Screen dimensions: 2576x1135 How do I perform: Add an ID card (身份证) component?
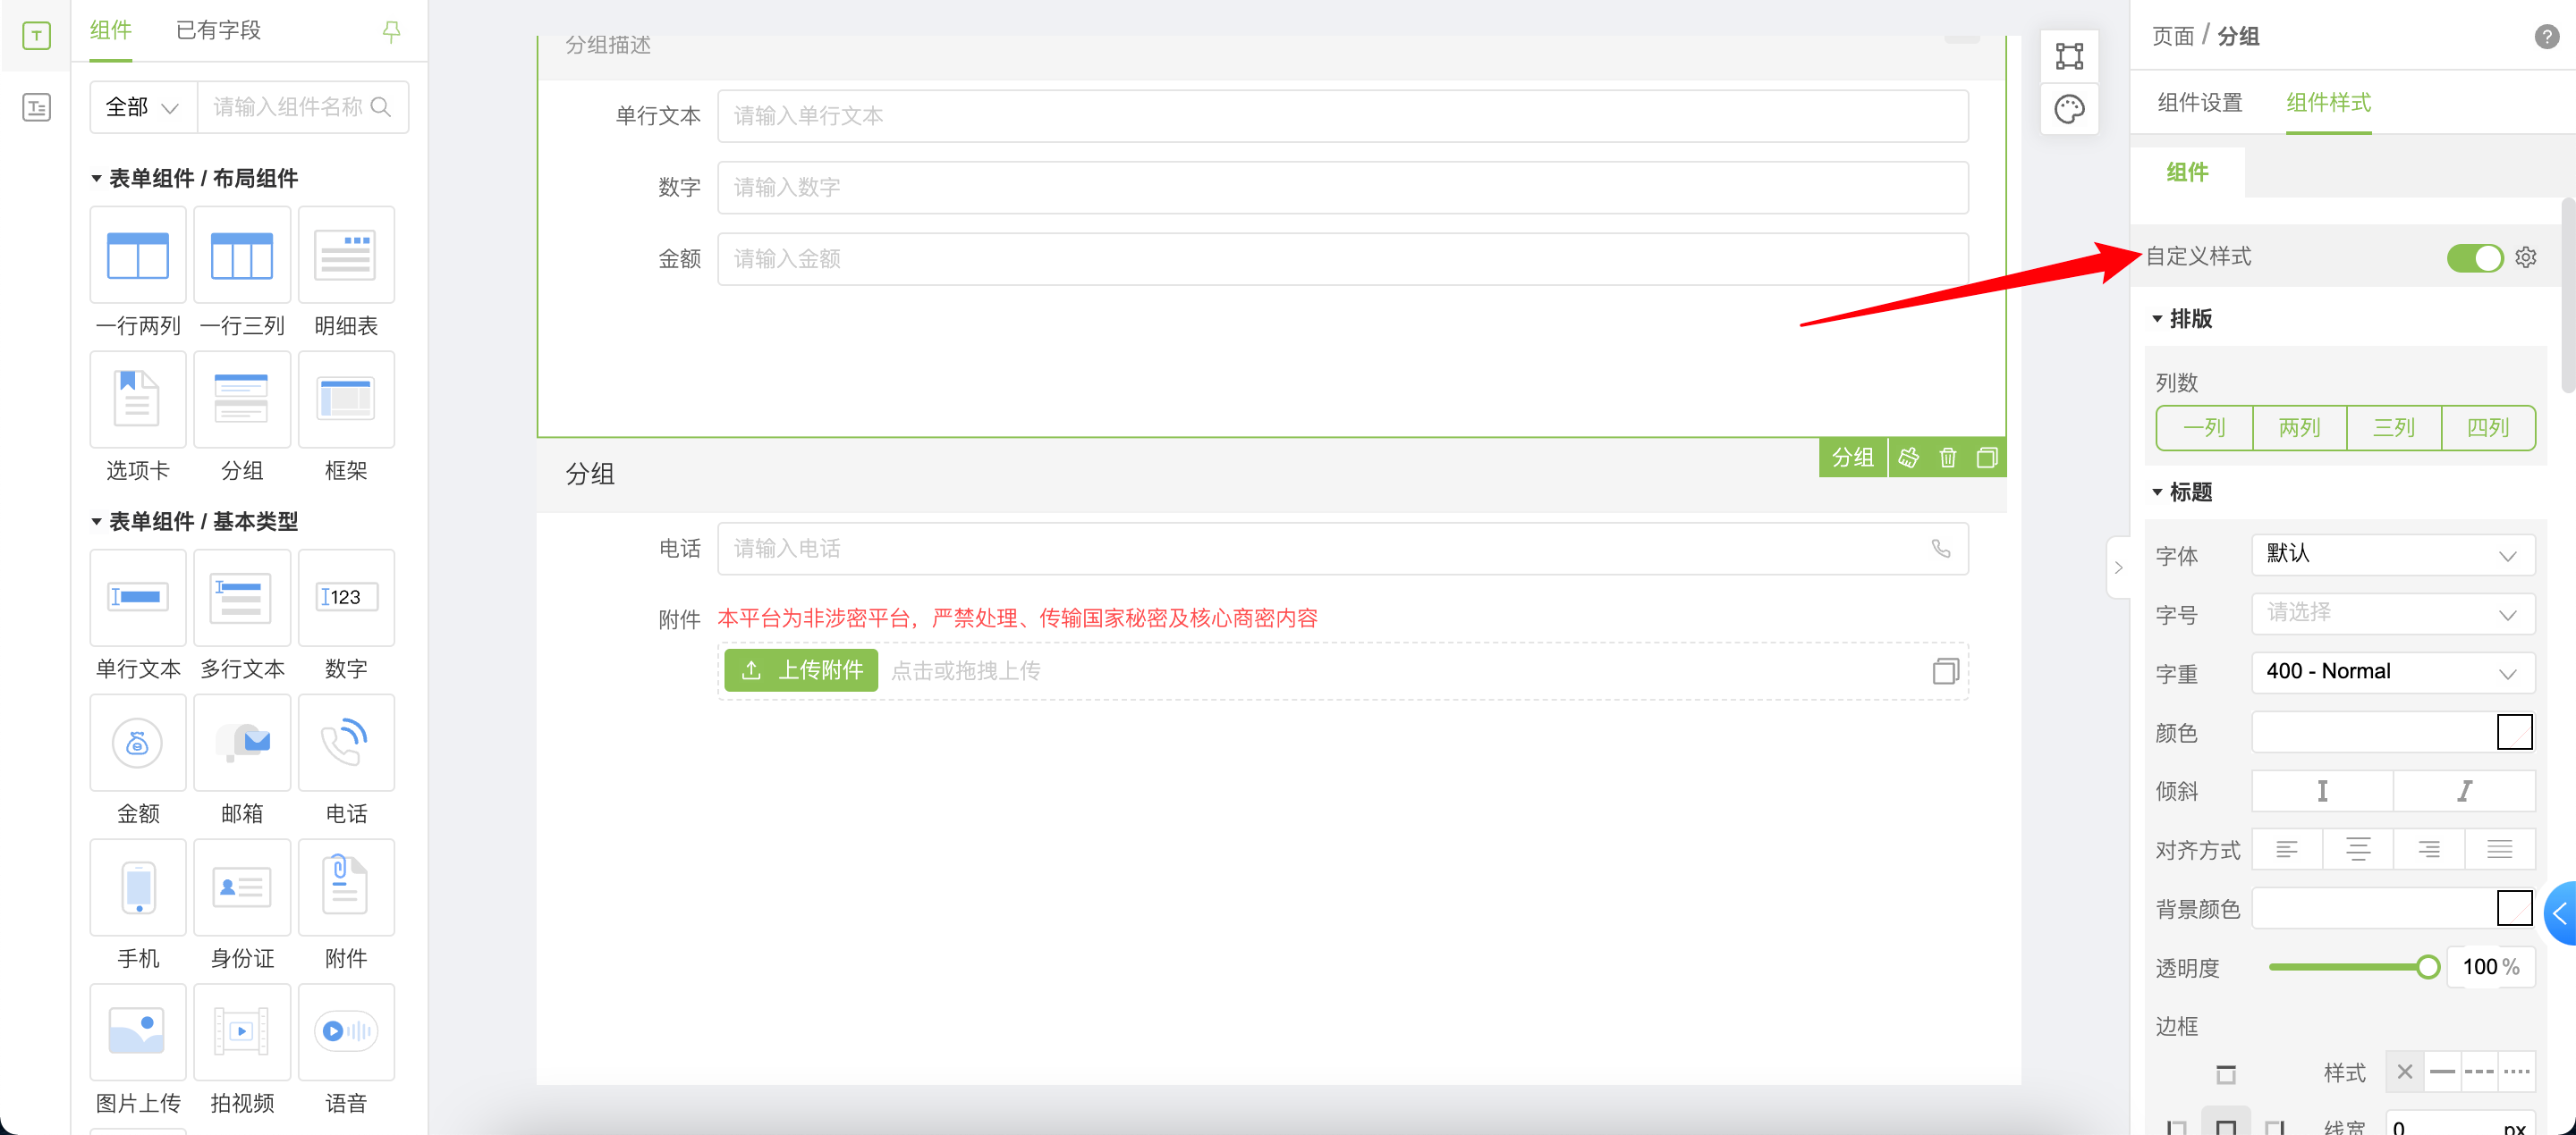(241, 887)
